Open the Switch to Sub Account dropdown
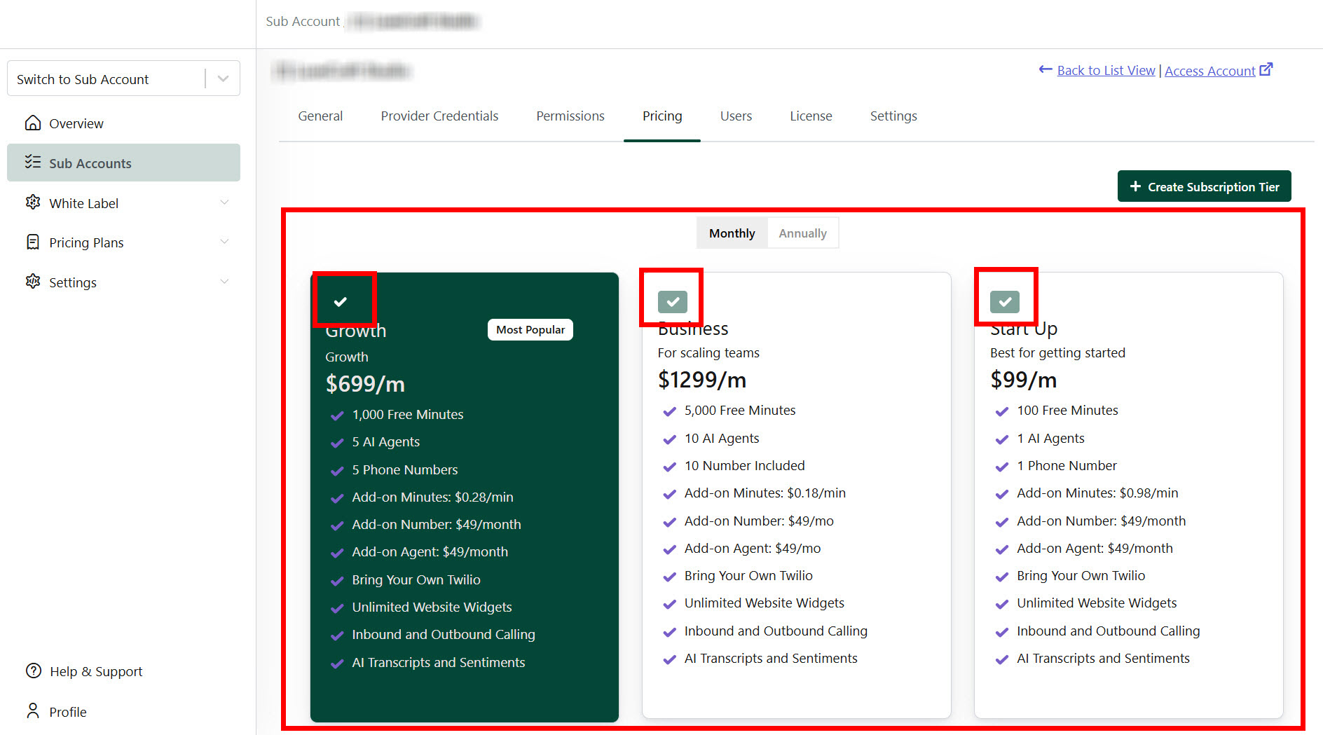1323x735 pixels. 123,78
